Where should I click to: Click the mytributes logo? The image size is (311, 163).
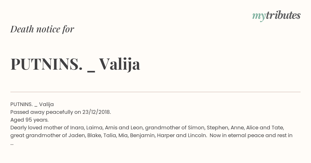coord(276,16)
